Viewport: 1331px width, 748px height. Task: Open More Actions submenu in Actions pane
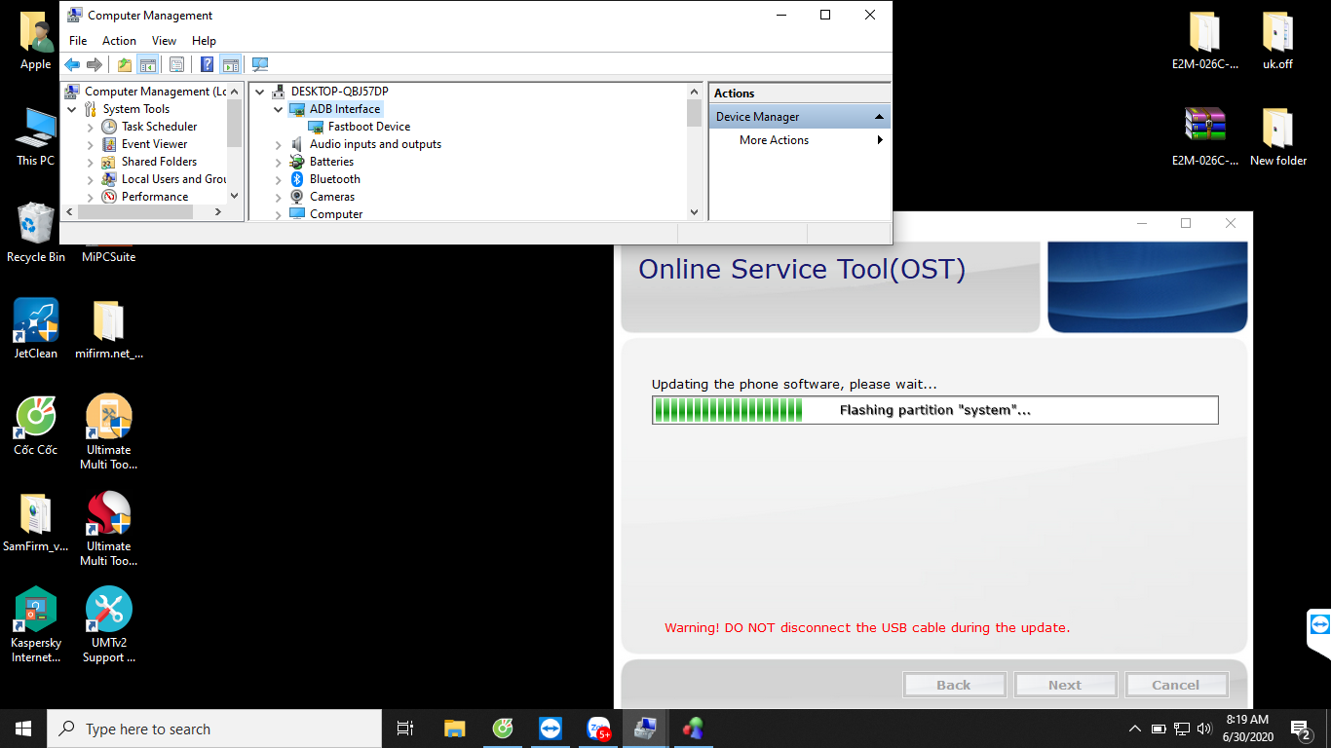[x=799, y=140]
